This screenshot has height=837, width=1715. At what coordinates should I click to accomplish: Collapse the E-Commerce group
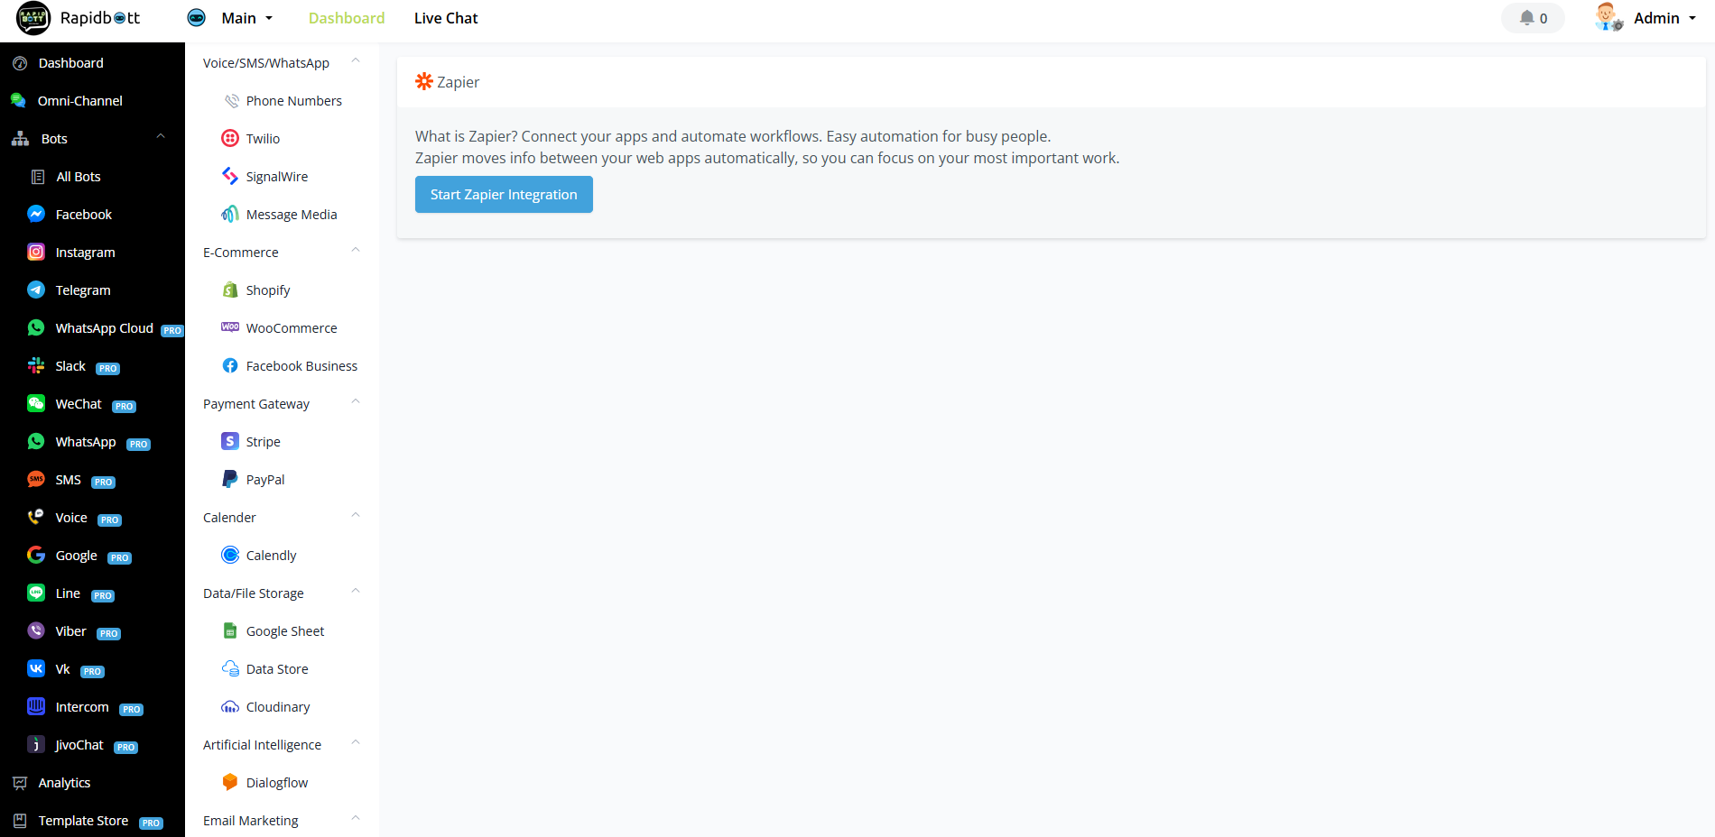(356, 251)
